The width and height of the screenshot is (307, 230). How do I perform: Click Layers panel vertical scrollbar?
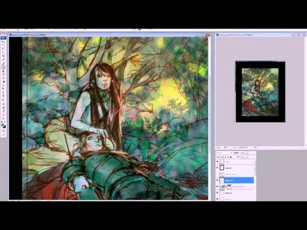pyautogui.click(x=255, y=168)
